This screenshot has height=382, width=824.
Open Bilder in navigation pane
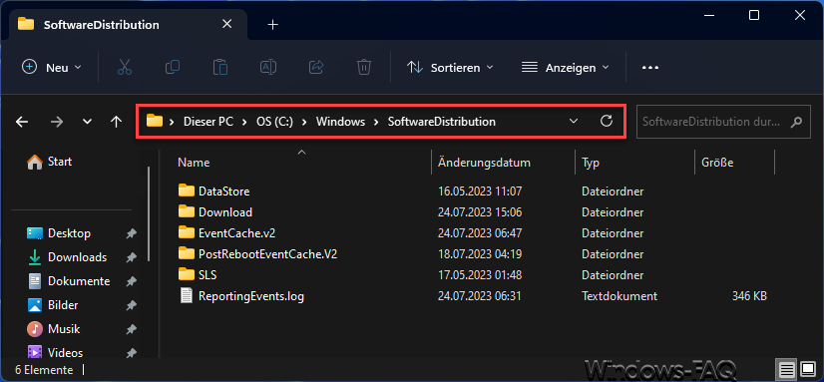click(x=53, y=305)
